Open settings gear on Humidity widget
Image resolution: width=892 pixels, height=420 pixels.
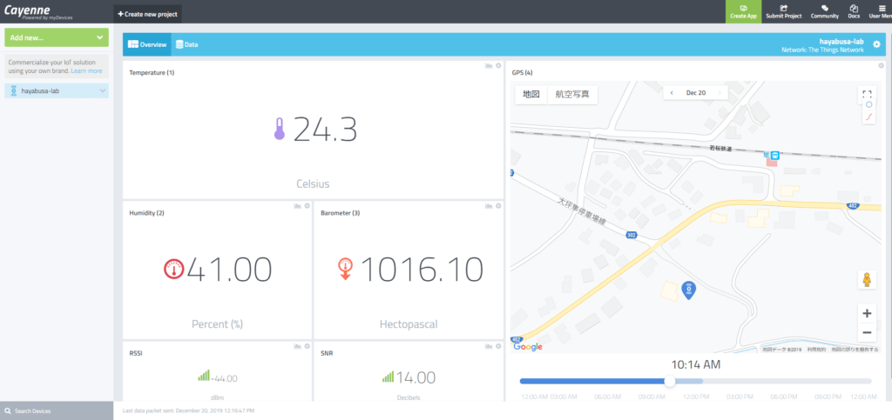click(x=307, y=206)
